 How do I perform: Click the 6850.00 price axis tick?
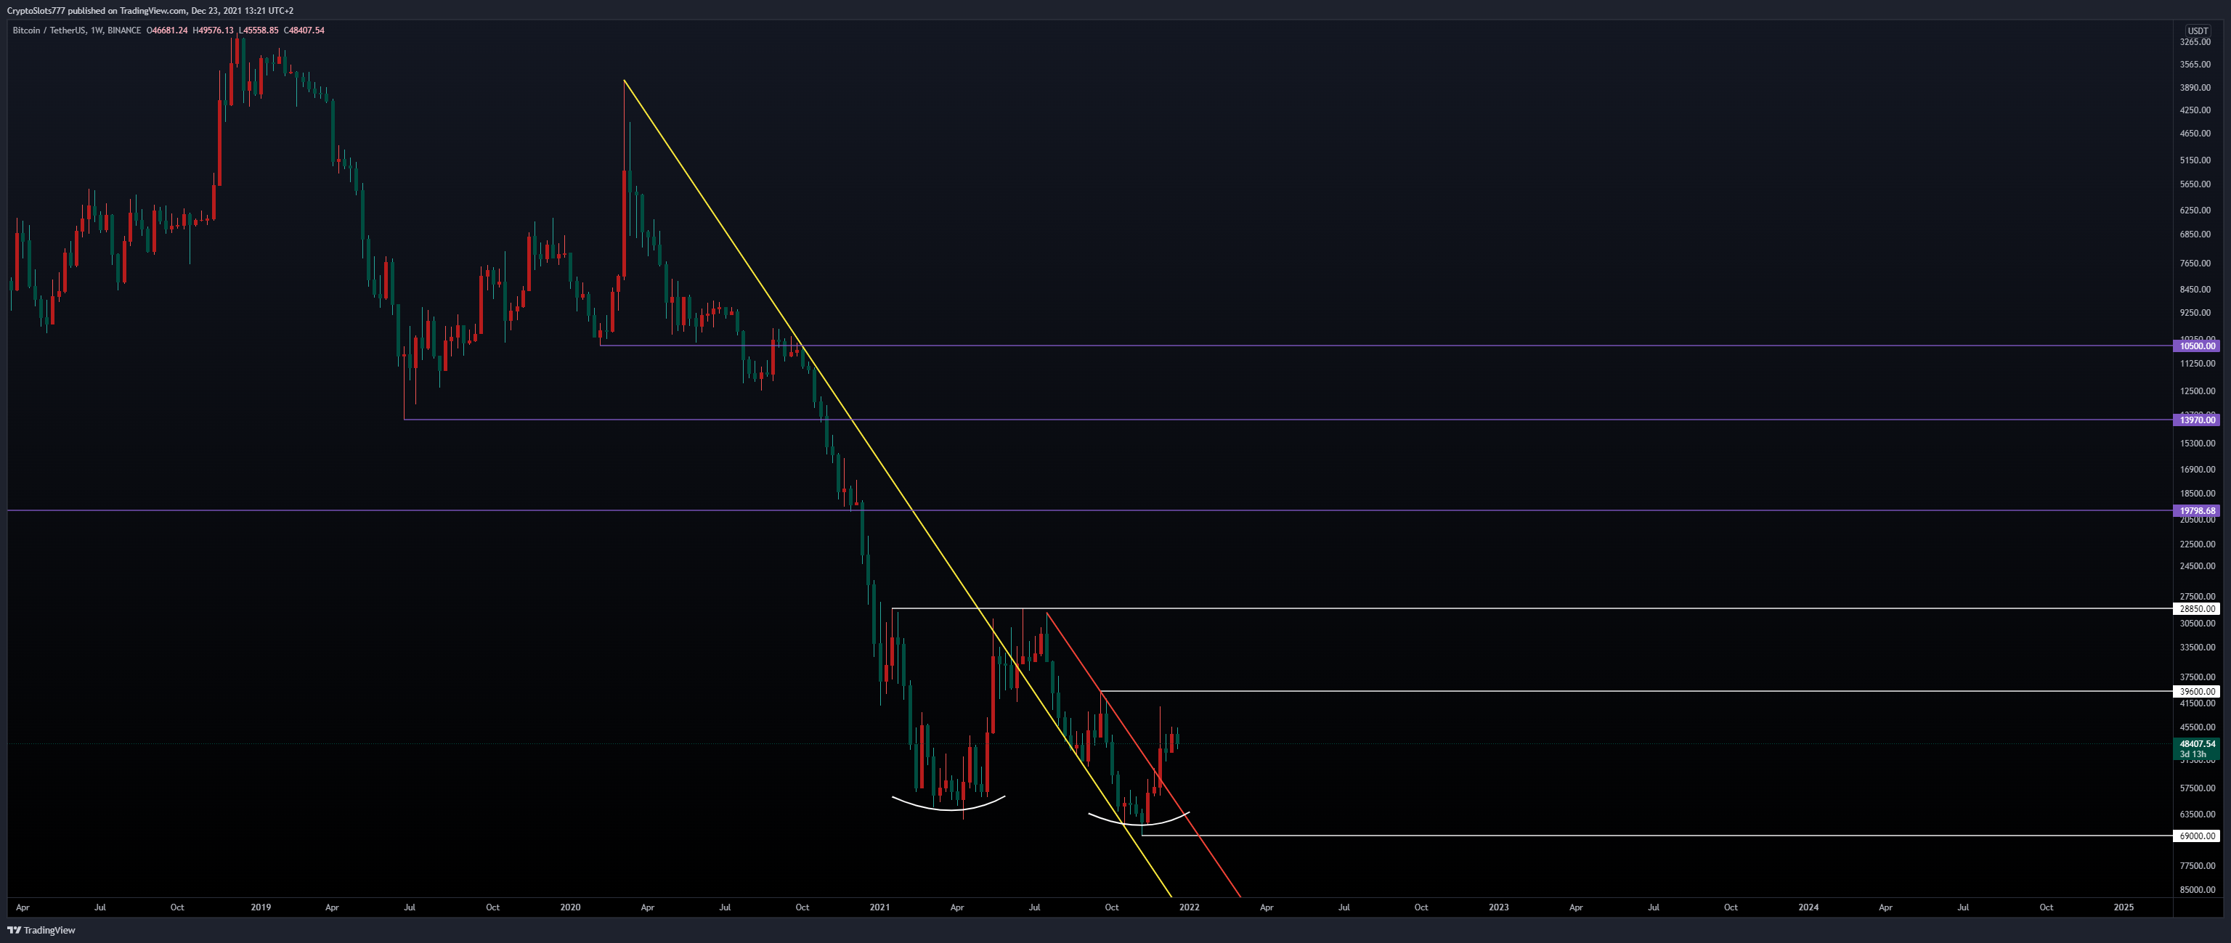2195,234
